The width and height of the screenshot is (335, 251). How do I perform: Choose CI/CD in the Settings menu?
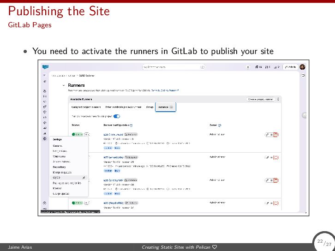click(69, 178)
